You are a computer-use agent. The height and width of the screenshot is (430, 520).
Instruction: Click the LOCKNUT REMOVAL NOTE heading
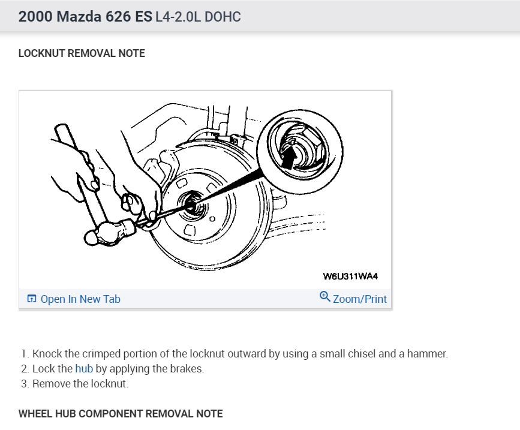click(82, 53)
